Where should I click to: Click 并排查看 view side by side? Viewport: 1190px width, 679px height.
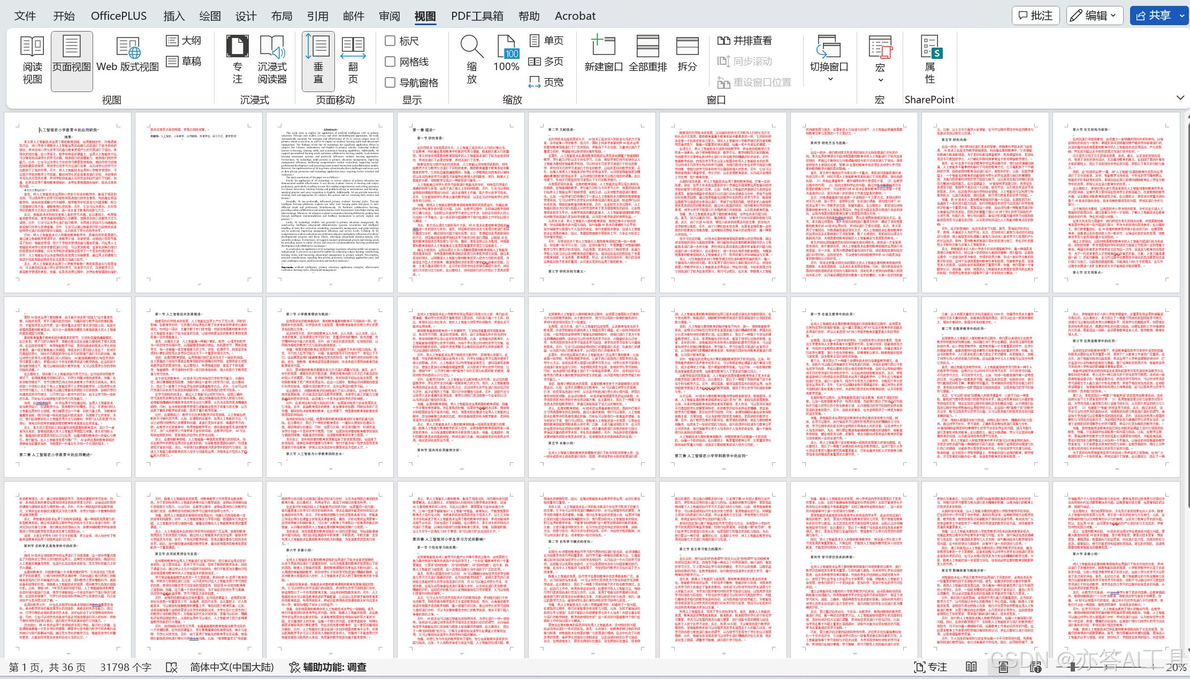745,41
